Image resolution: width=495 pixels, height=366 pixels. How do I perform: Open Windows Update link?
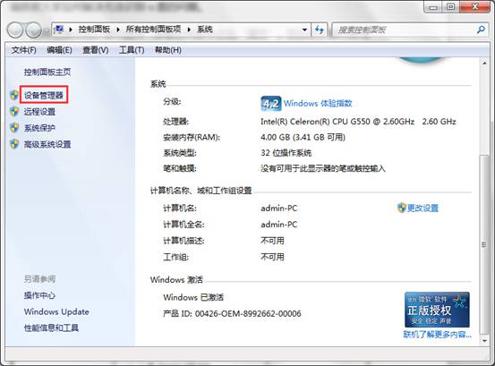[56, 311]
